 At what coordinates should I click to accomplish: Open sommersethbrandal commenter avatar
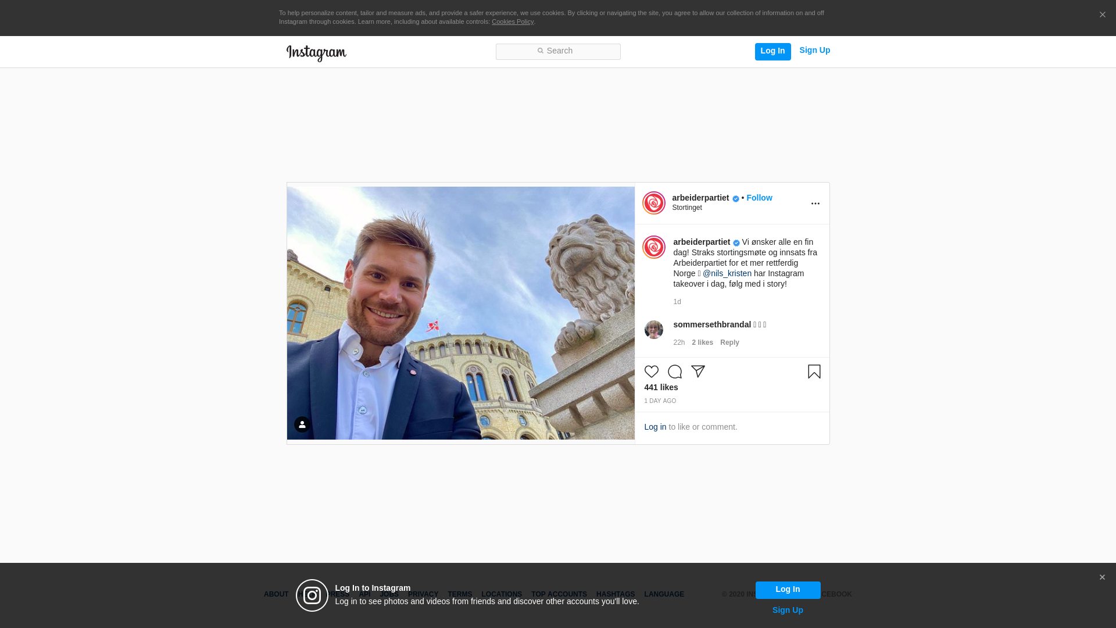pyautogui.click(x=653, y=330)
